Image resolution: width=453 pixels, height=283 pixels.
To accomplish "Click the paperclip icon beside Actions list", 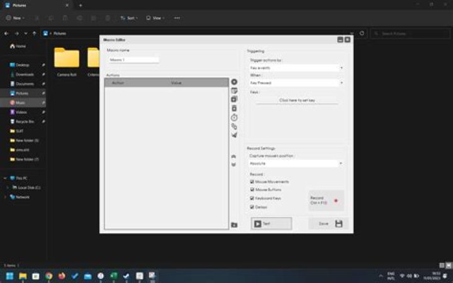I will pyautogui.click(x=234, y=126).
